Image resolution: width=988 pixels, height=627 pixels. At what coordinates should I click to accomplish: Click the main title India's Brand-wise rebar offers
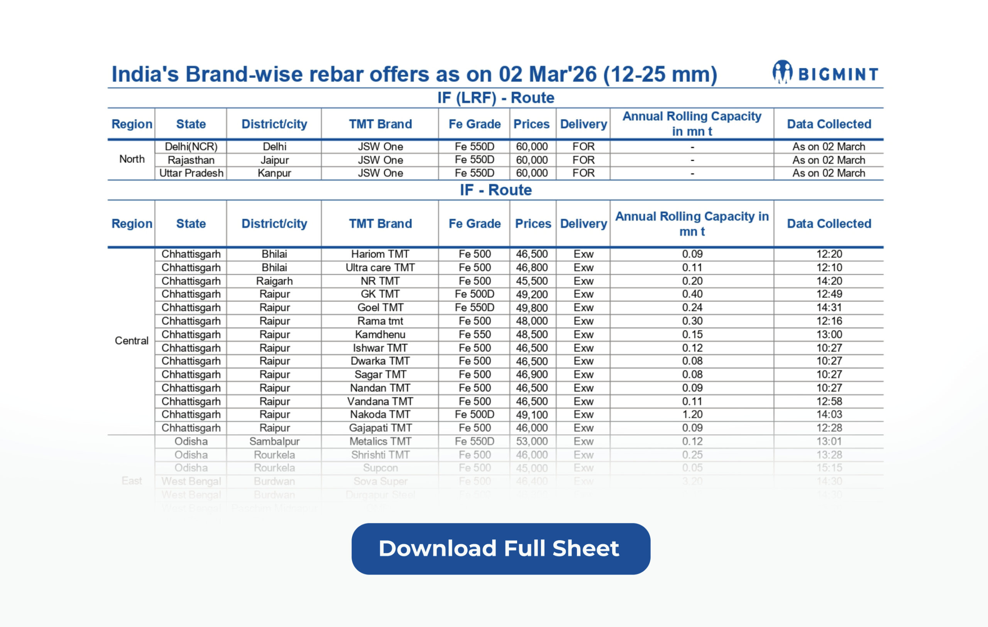[414, 74]
